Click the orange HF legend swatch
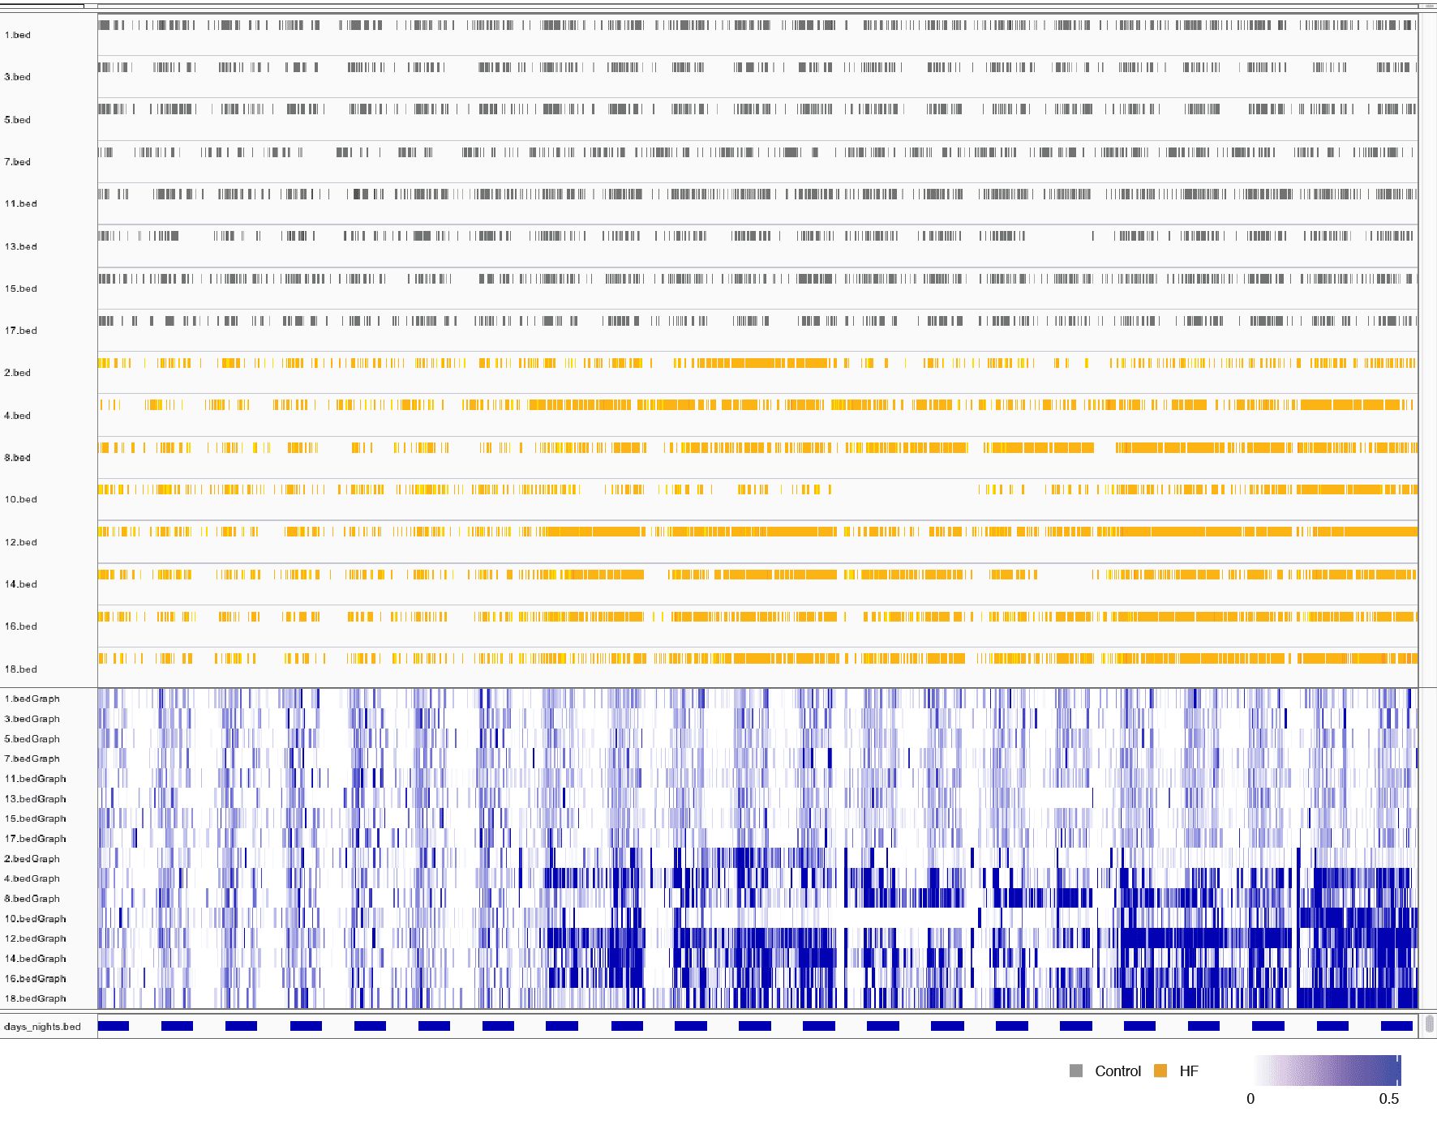The width and height of the screenshot is (1437, 1124). click(1160, 1071)
